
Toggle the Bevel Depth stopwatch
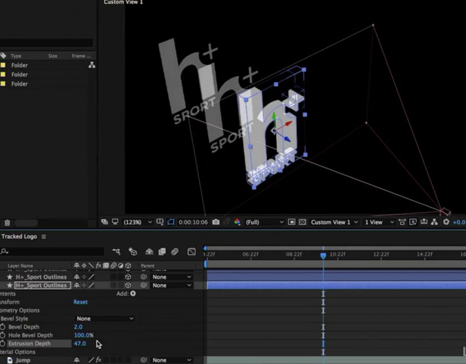click(x=3, y=327)
